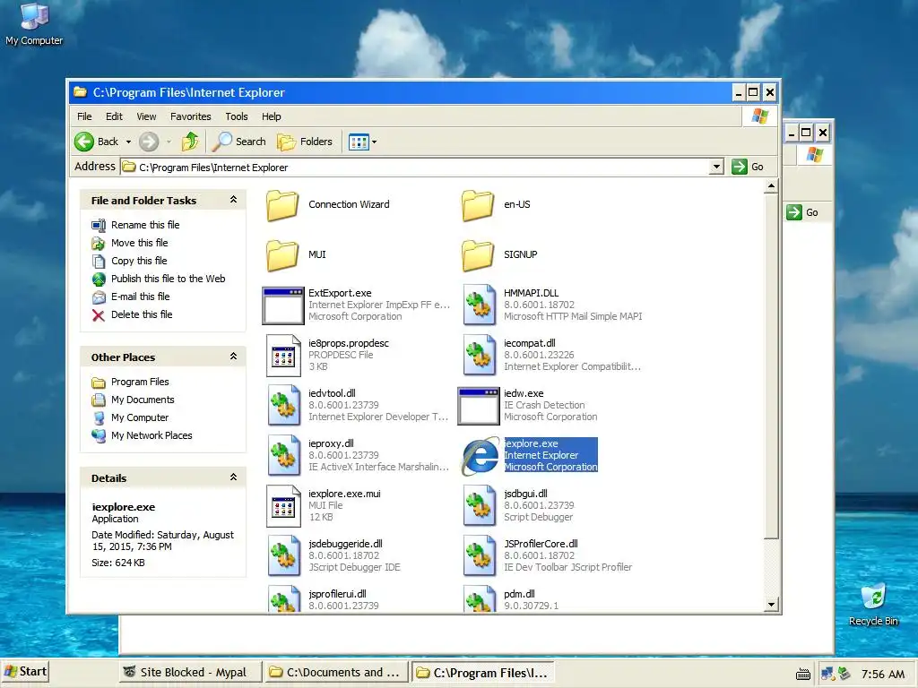The height and width of the screenshot is (688, 918).
Task: Click the Go button in front window
Action: pos(749,167)
